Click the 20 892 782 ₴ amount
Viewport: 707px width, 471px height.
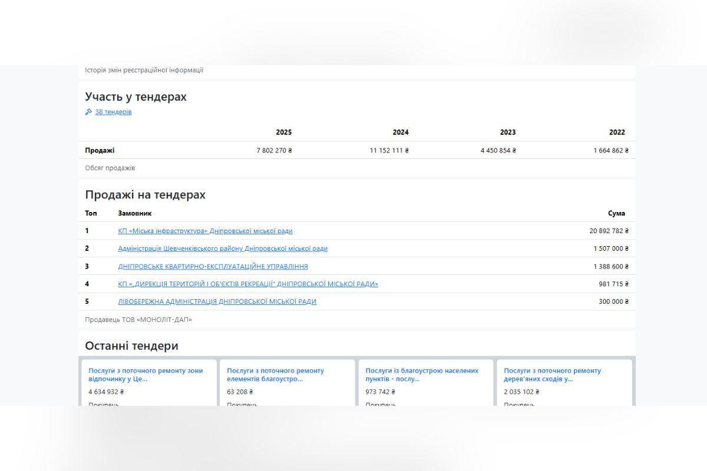tap(609, 231)
